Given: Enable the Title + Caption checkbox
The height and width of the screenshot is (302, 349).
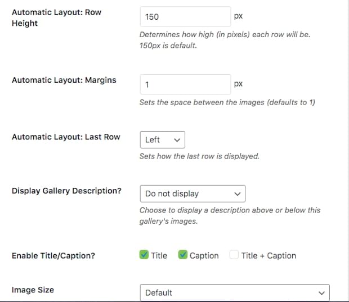Looking at the screenshot, I should (235, 255).
